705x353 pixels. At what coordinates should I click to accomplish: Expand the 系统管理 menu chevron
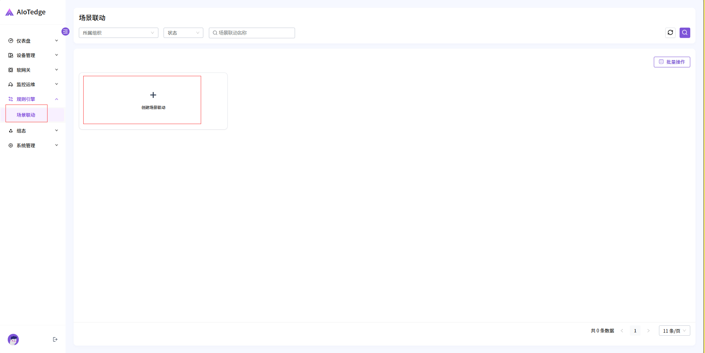pyautogui.click(x=56, y=145)
